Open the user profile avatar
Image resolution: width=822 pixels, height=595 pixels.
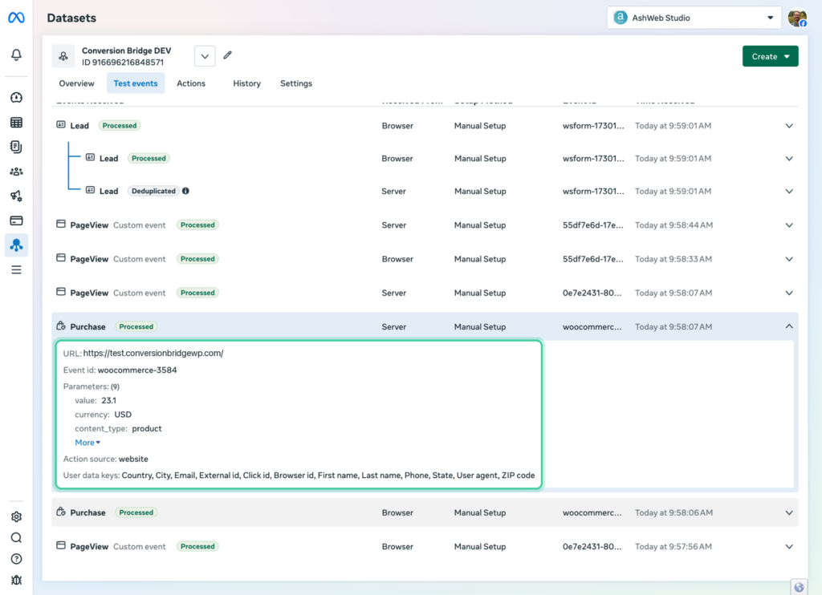click(797, 18)
